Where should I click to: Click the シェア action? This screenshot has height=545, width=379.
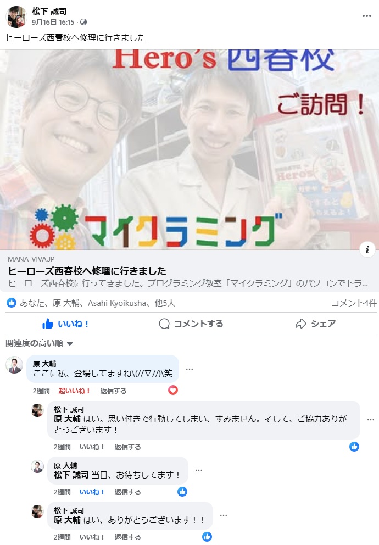tap(315, 324)
